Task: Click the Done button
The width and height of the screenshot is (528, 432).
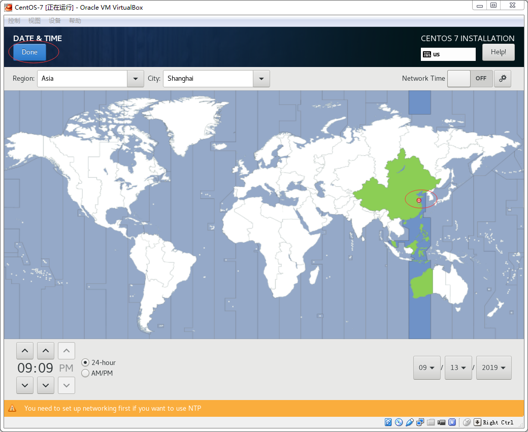Action: [x=29, y=52]
